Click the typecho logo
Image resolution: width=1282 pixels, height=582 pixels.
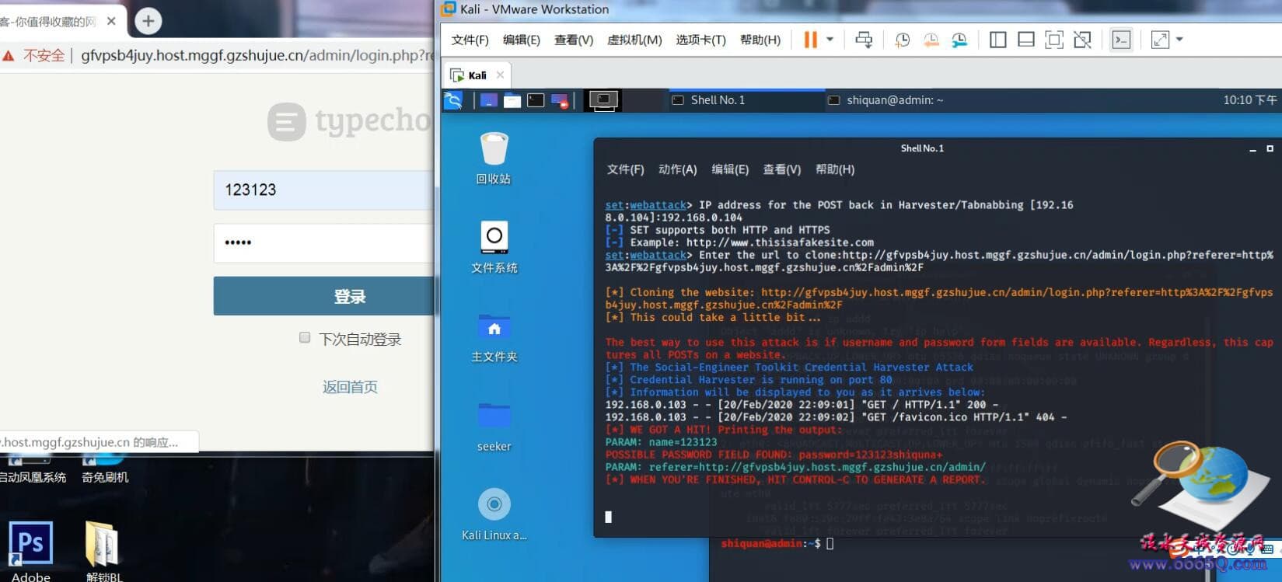(350, 122)
